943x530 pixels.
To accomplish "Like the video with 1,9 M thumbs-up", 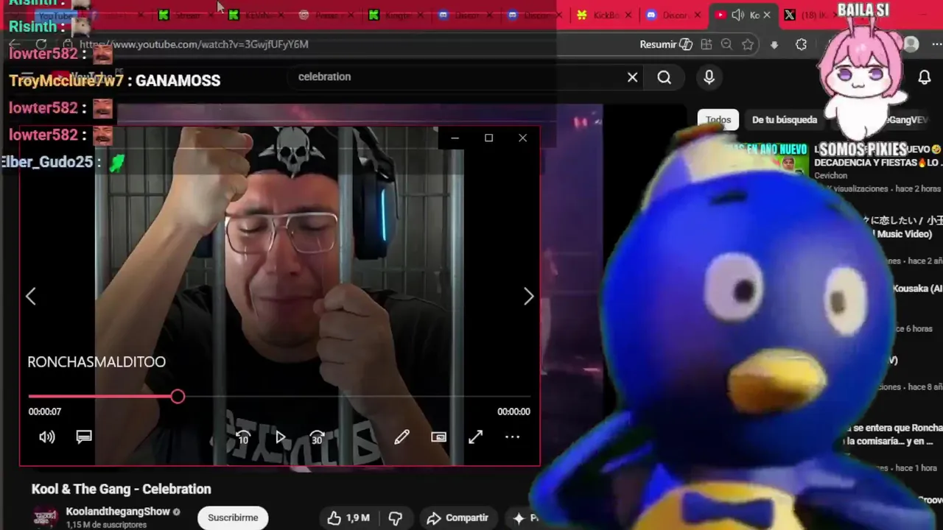I will click(348, 517).
